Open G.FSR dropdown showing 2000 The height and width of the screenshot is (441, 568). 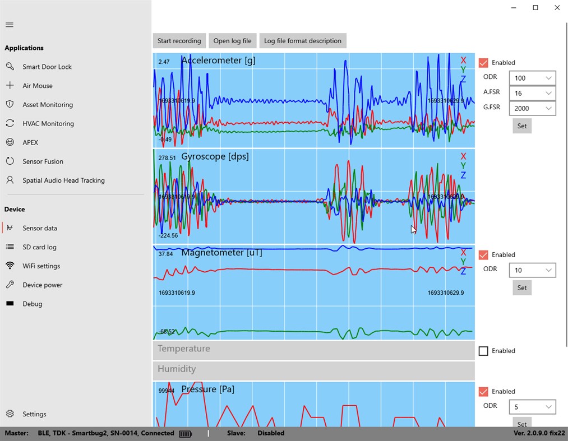532,108
